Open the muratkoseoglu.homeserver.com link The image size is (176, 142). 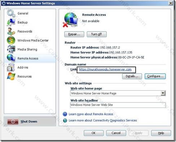tap(105, 69)
